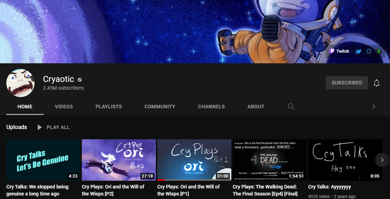Click the 4:23 duration badge
The width and height of the screenshot is (390, 199).
(x=73, y=176)
